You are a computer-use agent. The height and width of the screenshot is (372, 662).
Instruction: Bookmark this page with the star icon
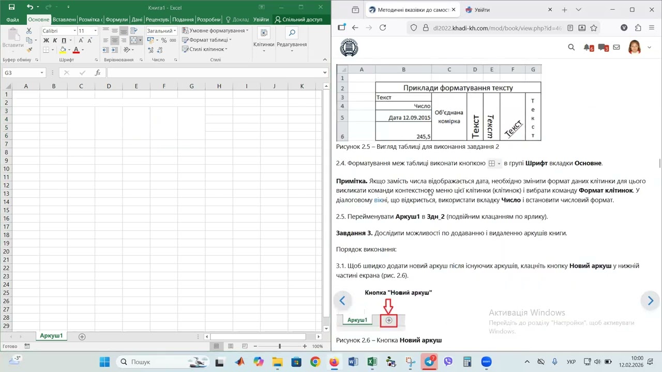(x=594, y=28)
